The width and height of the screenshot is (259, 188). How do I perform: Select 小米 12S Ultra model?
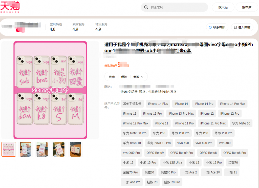[172, 162]
